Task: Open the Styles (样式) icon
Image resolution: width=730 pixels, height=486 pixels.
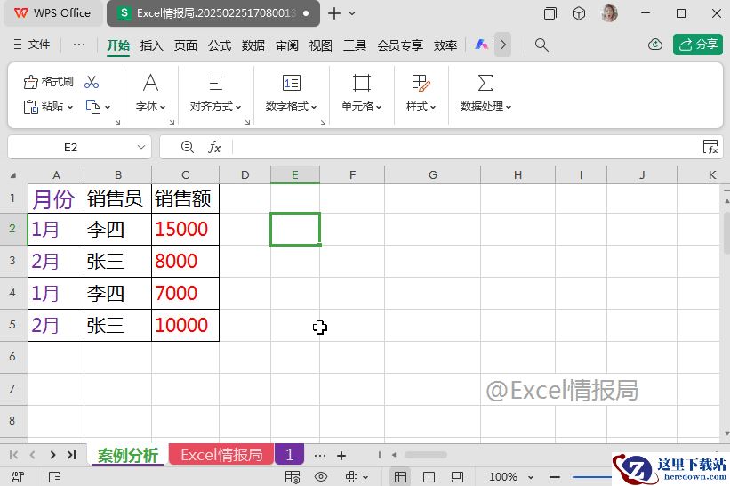Action: click(421, 83)
